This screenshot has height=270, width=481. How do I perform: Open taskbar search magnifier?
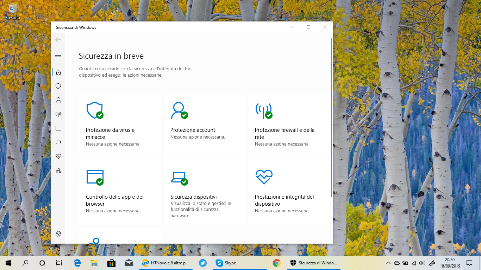[x=25, y=263]
